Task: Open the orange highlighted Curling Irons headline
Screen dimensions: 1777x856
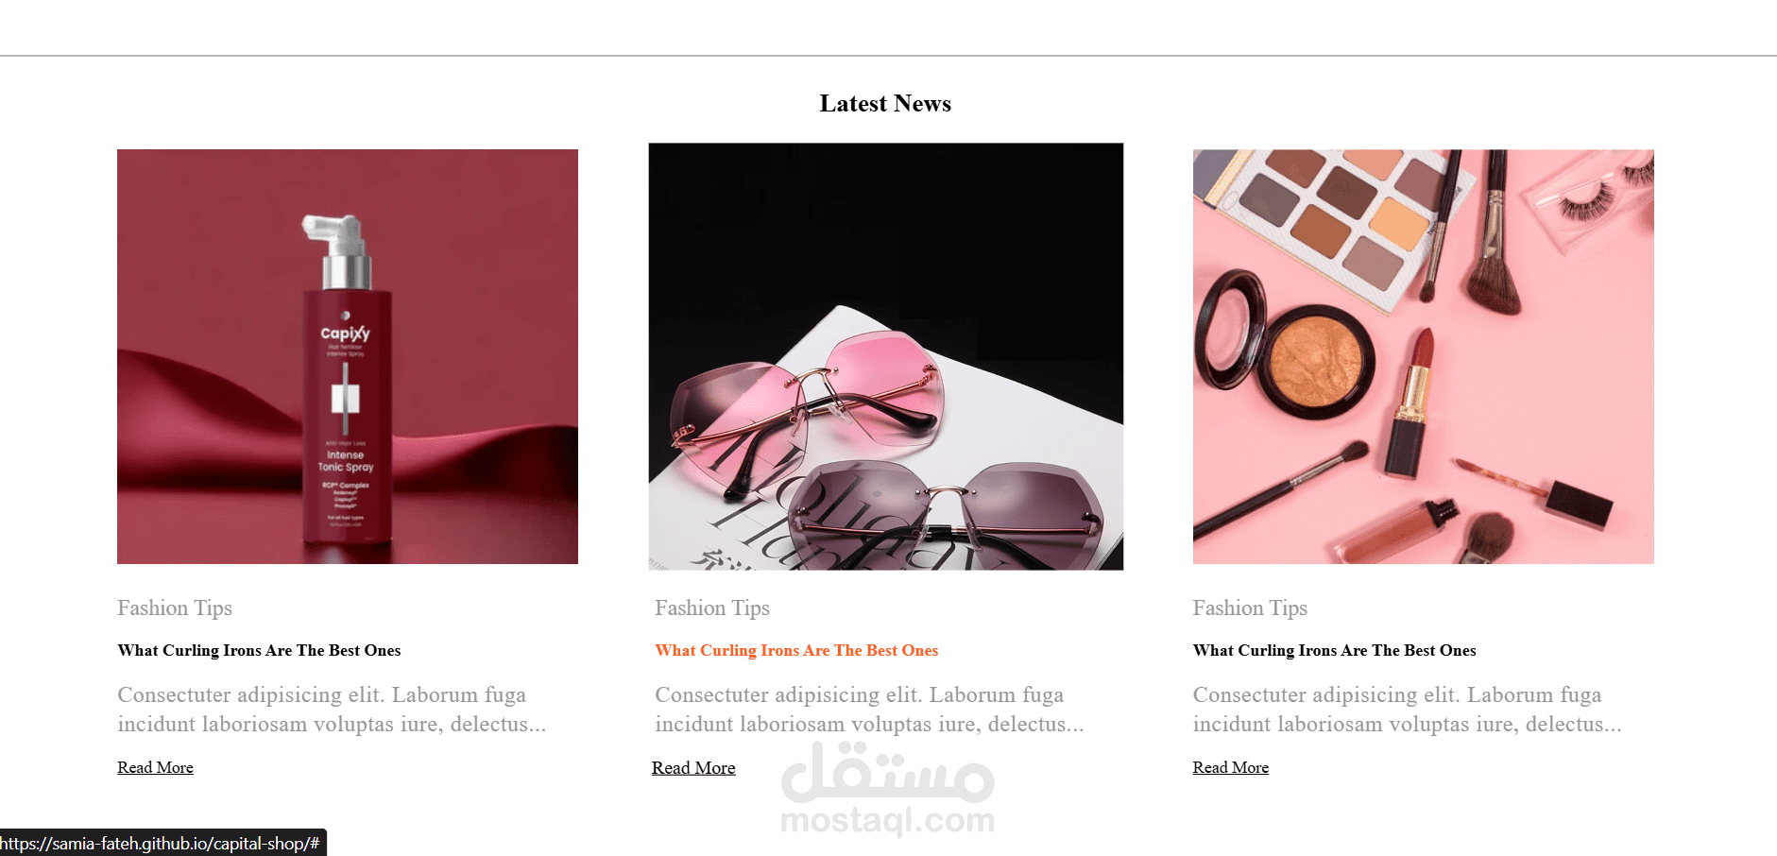Action: [x=796, y=650]
